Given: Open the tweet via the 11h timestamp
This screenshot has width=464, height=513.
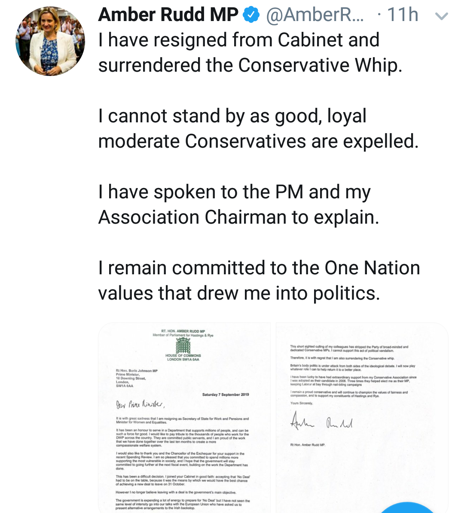Looking at the screenshot, I should click(x=403, y=15).
